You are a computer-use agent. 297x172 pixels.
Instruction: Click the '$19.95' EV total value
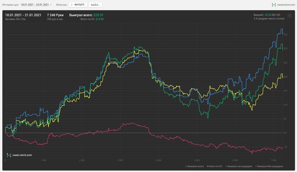click(100, 19)
